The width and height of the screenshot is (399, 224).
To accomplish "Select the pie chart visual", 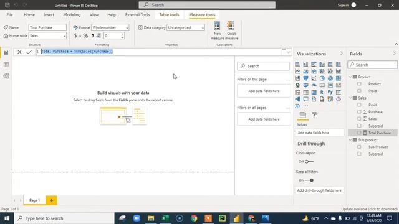I will pyautogui.click(x=322, y=78).
